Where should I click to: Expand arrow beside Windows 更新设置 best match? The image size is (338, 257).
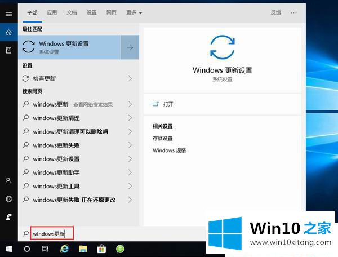pyautogui.click(x=130, y=47)
